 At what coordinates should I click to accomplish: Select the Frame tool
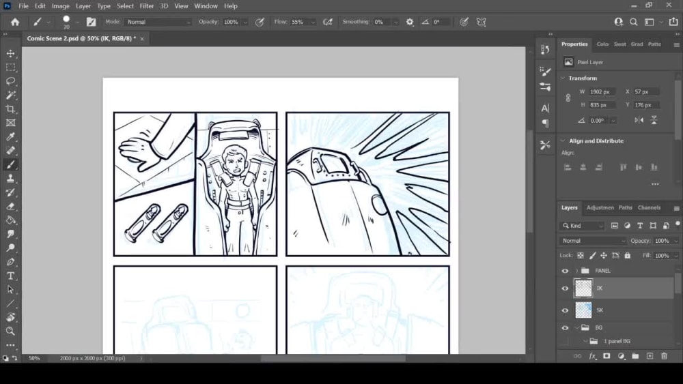pos(10,123)
